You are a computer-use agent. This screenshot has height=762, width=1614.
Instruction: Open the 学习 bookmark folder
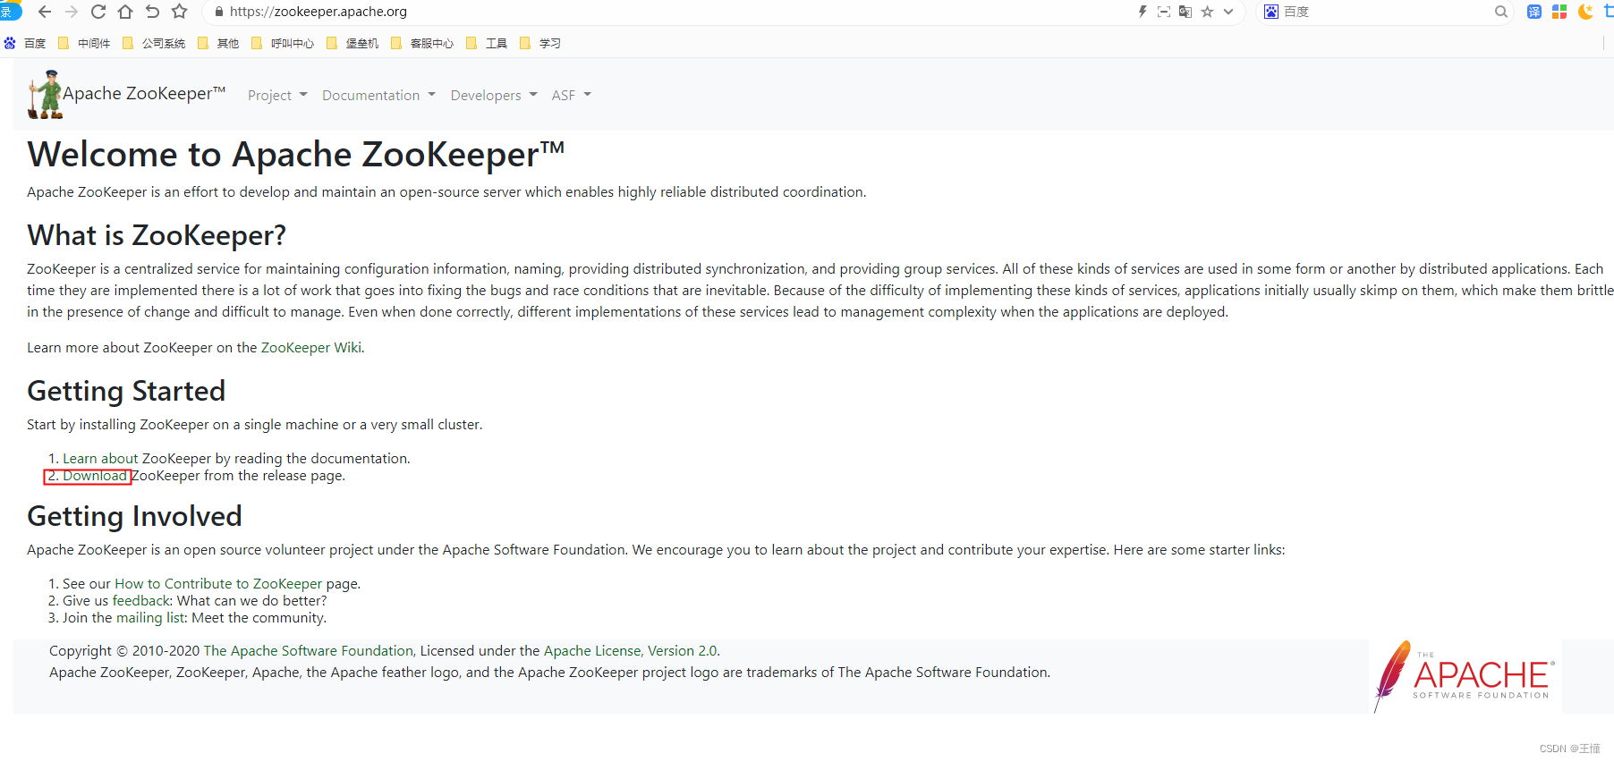point(540,43)
